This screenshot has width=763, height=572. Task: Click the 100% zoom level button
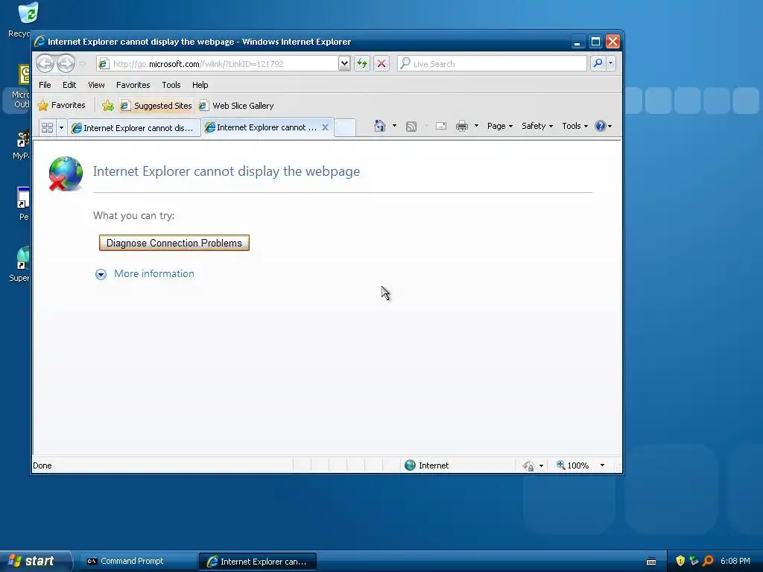point(573,465)
